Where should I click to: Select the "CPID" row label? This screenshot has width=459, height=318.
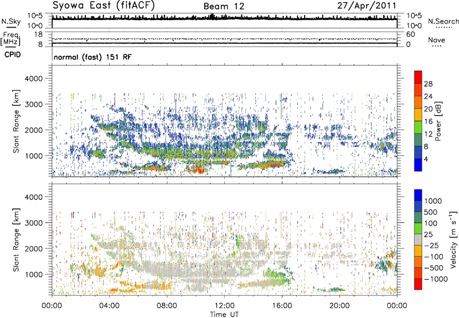point(13,55)
